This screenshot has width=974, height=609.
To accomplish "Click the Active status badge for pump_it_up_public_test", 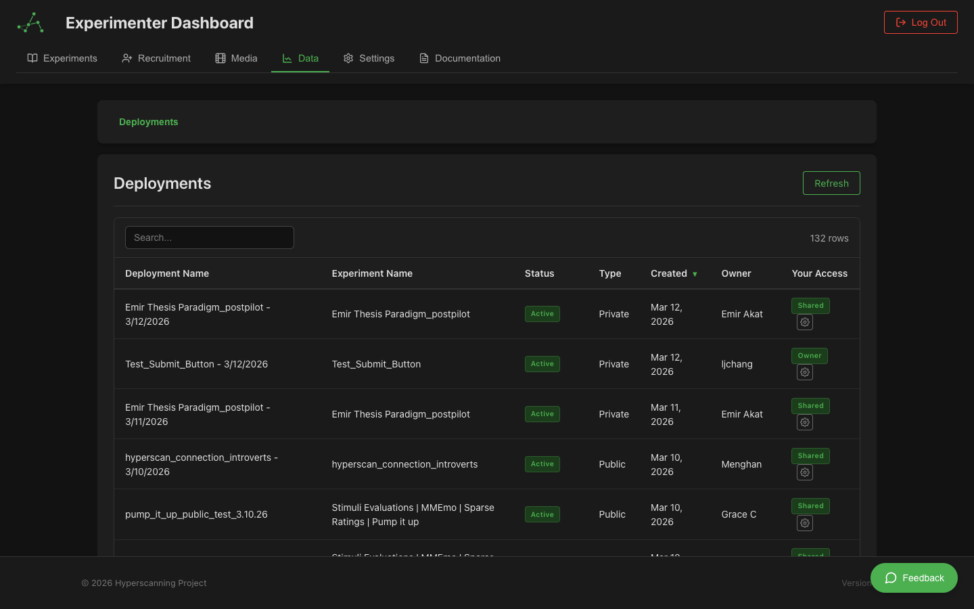I will click(x=542, y=514).
